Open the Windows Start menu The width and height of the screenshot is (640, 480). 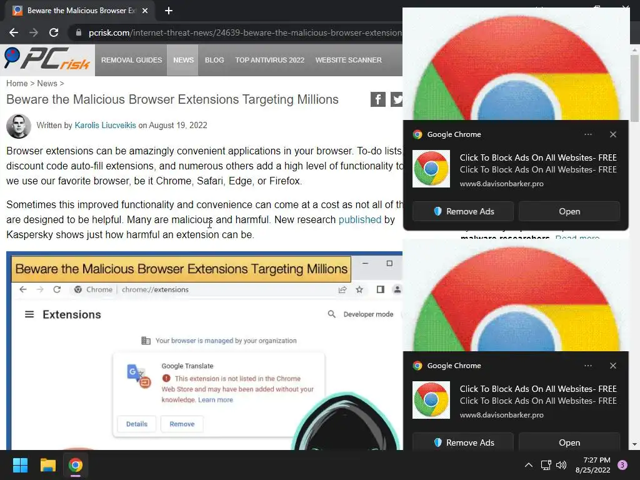pyautogui.click(x=20, y=465)
